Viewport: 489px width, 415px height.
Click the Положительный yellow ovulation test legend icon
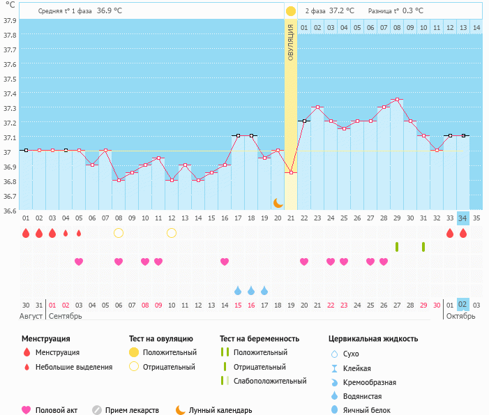134,352
